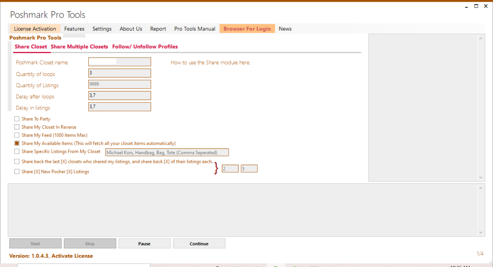493x267 pixels.
Task: Switch to Share Multiple Closets sub-tab
Action: [x=79, y=47]
